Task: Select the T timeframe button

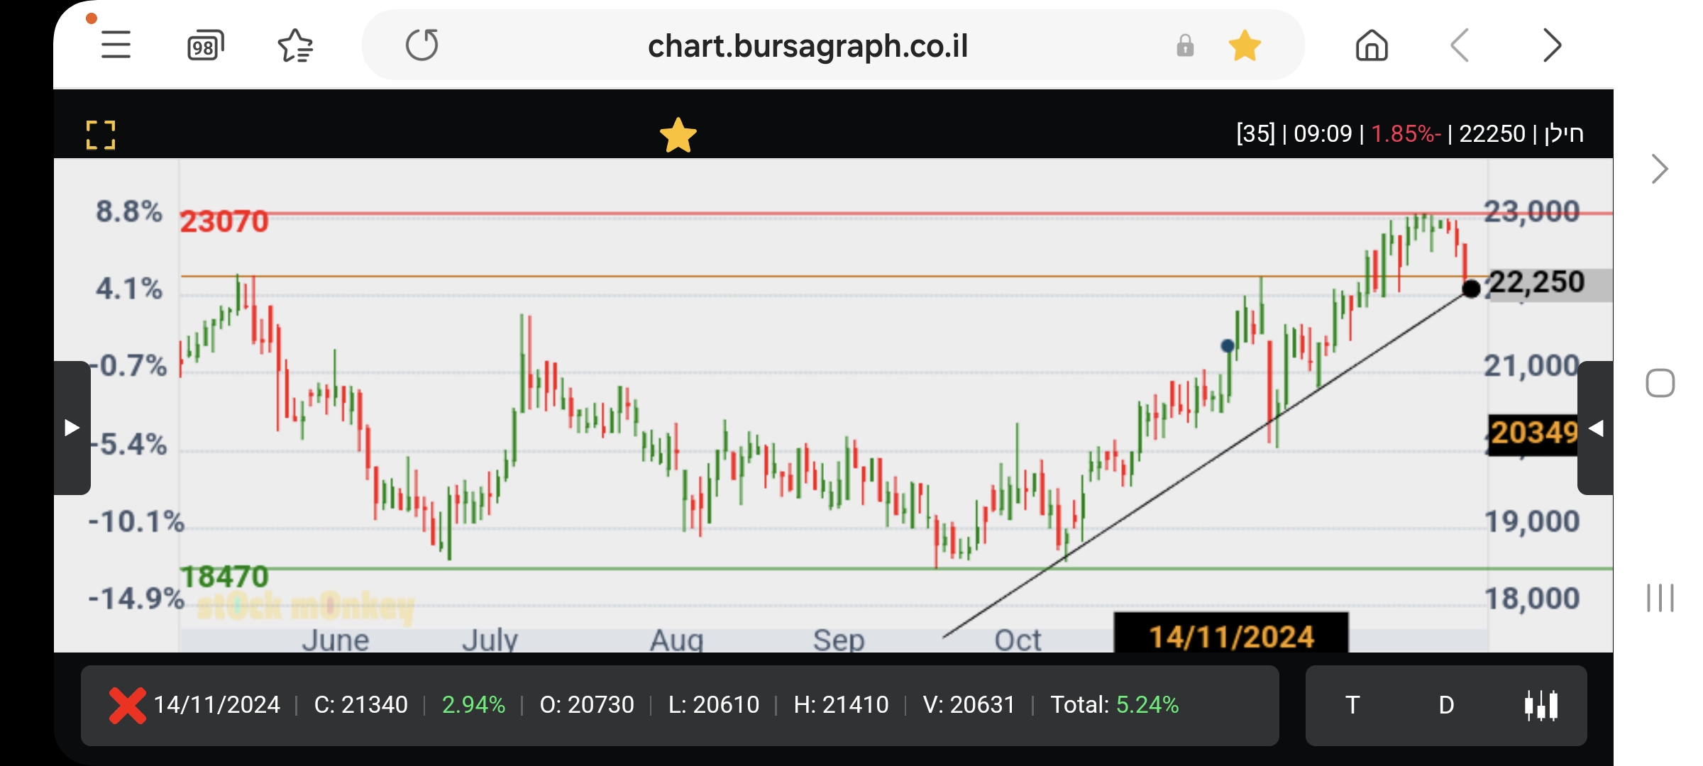Action: coord(1352,705)
